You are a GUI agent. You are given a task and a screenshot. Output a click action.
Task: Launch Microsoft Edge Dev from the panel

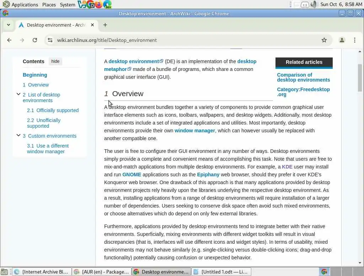coord(107,4)
